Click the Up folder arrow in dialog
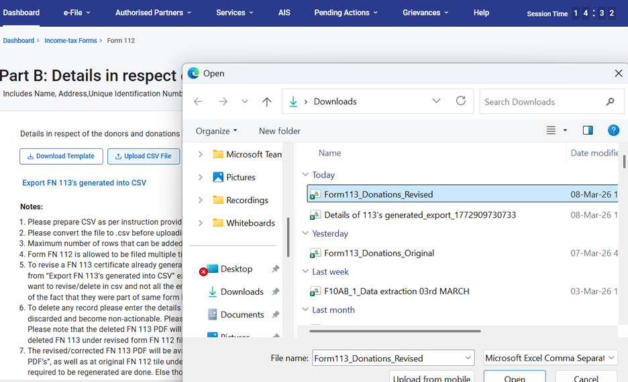The image size is (628, 382). (267, 102)
